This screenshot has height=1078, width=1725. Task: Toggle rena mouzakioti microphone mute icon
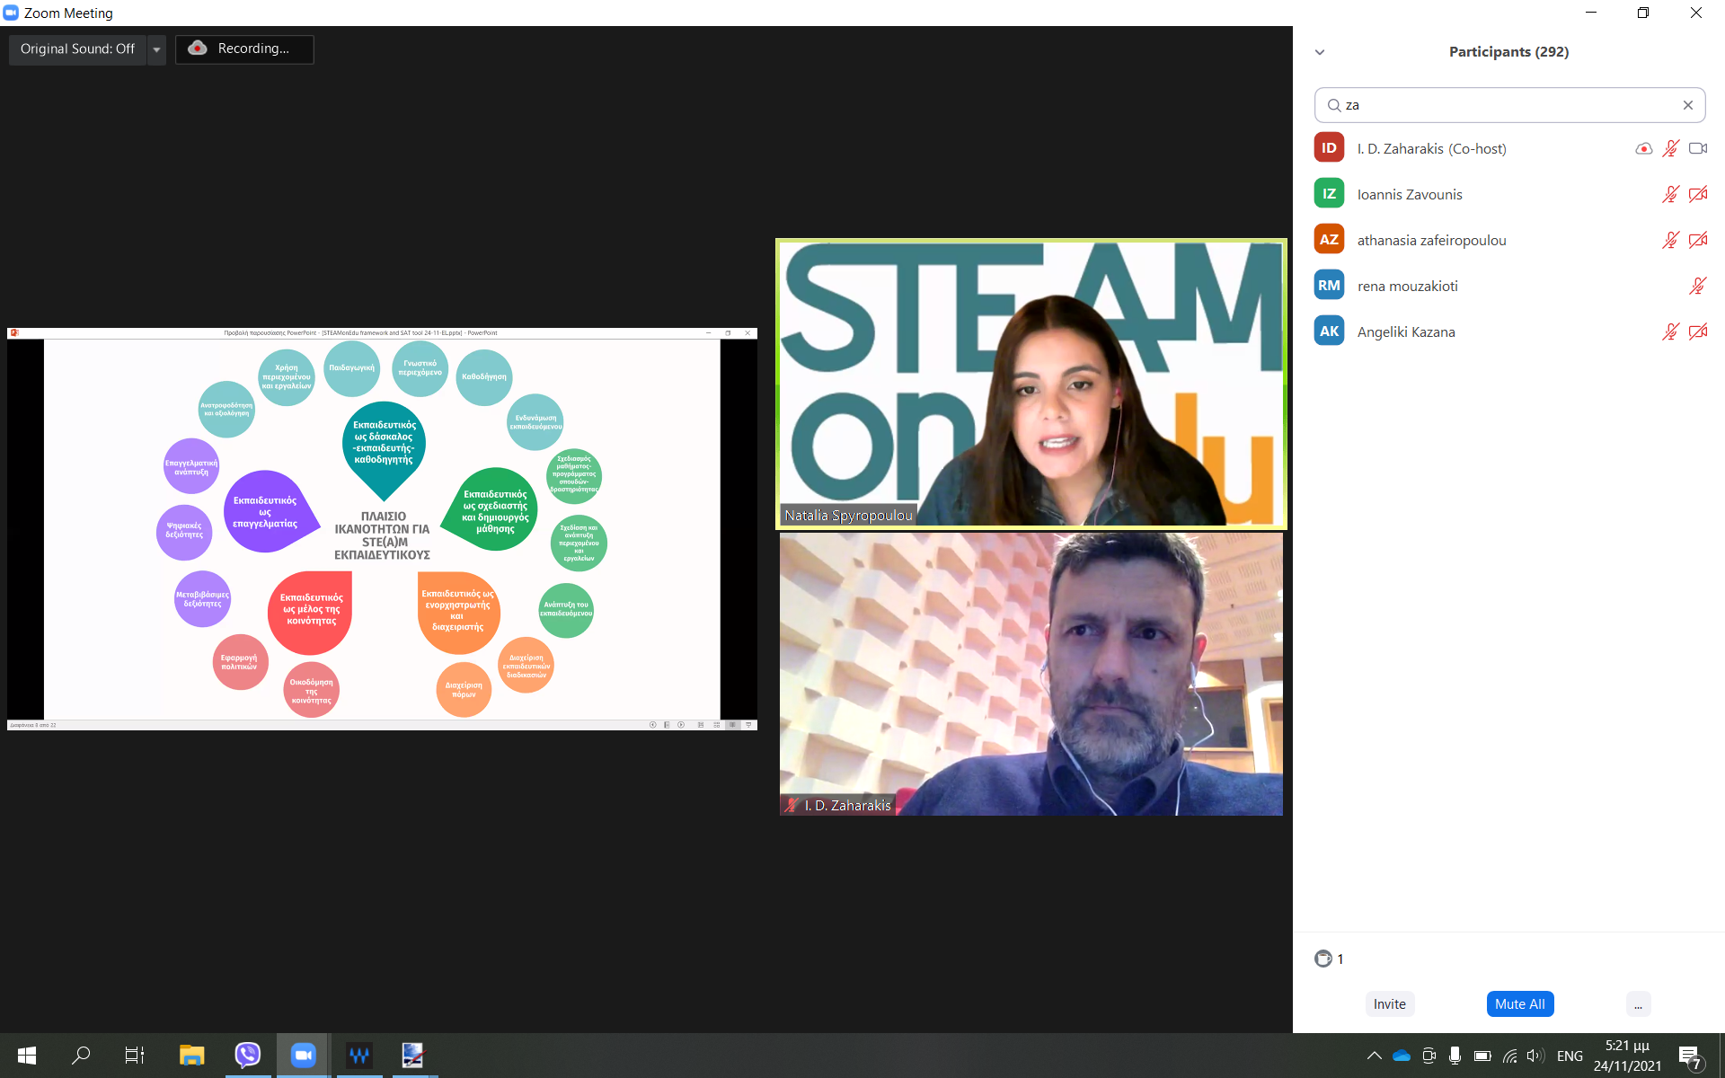point(1697,287)
